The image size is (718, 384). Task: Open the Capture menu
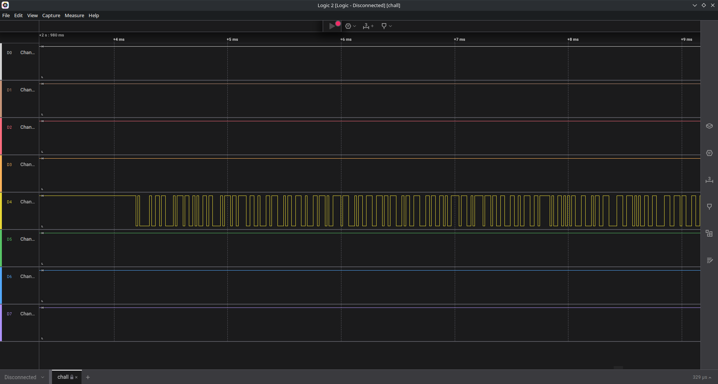pos(51,16)
